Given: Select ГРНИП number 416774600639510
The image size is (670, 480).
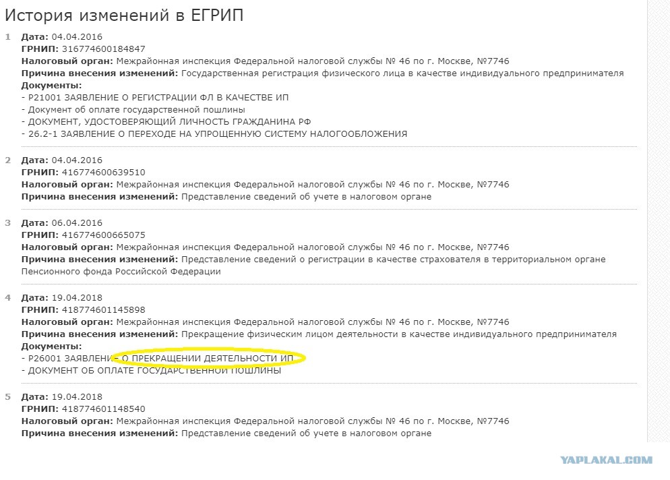Looking at the screenshot, I should (x=103, y=173).
